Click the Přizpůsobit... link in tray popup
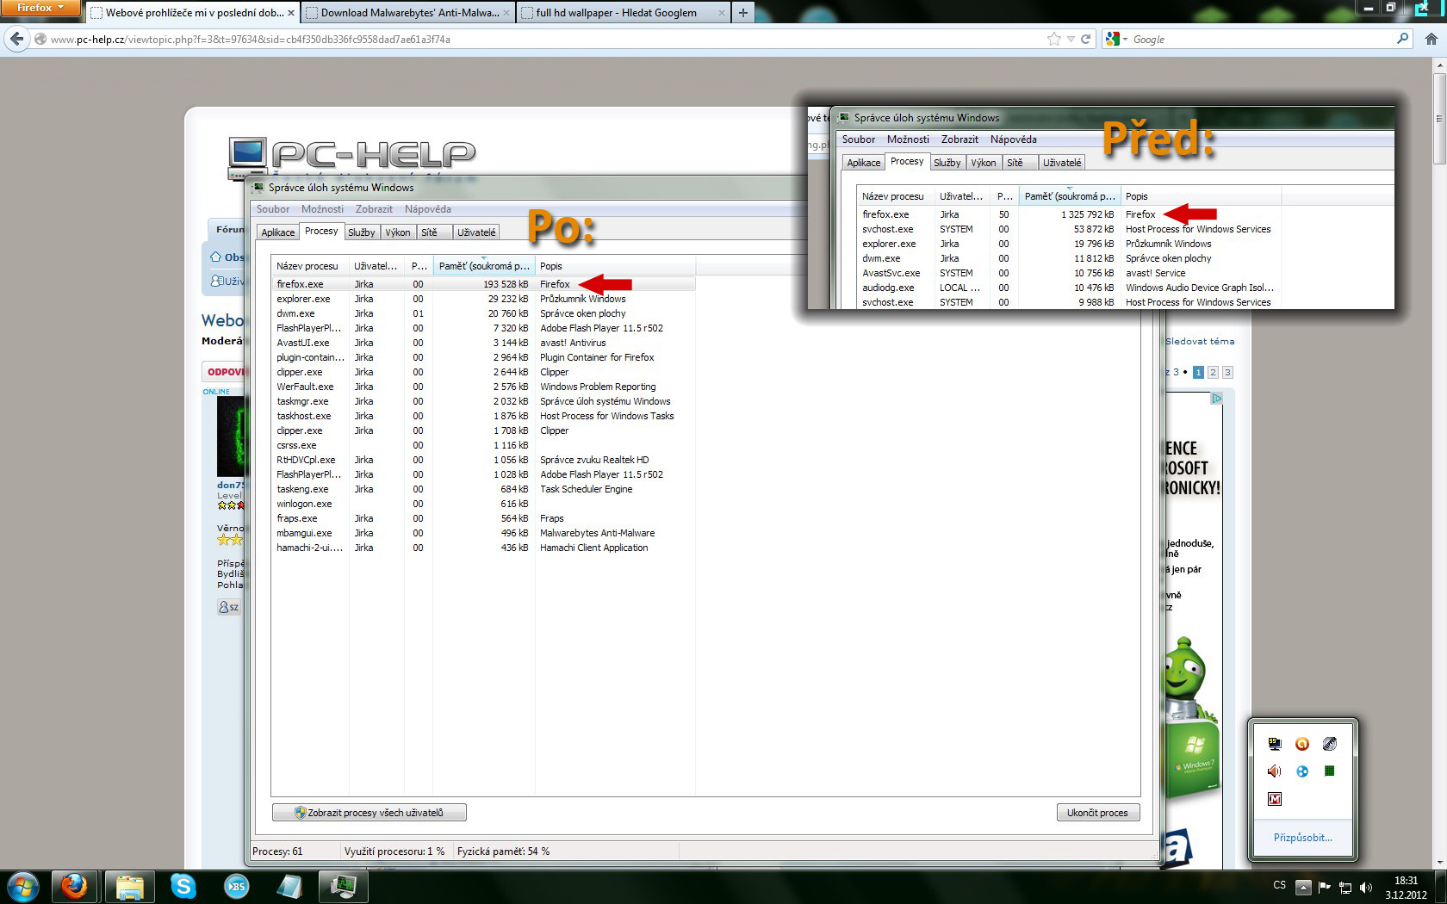The width and height of the screenshot is (1447, 904). 1303,838
